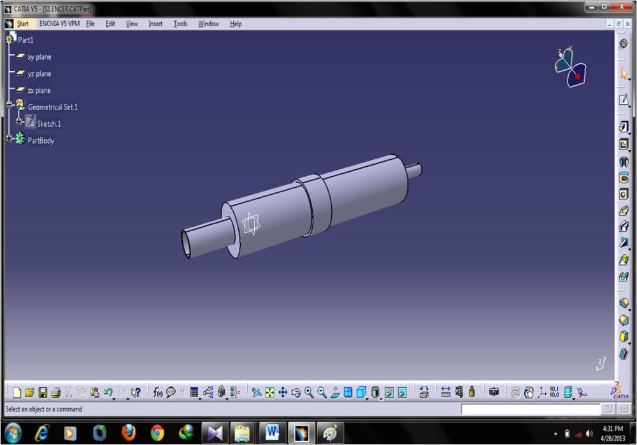Click the Paste clipboard icon
637x445 pixels.
click(95, 392)
